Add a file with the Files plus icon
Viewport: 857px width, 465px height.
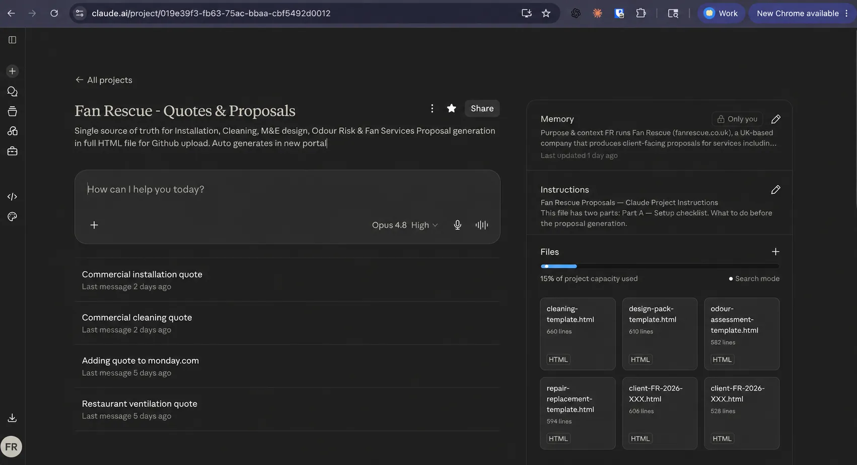775,252
